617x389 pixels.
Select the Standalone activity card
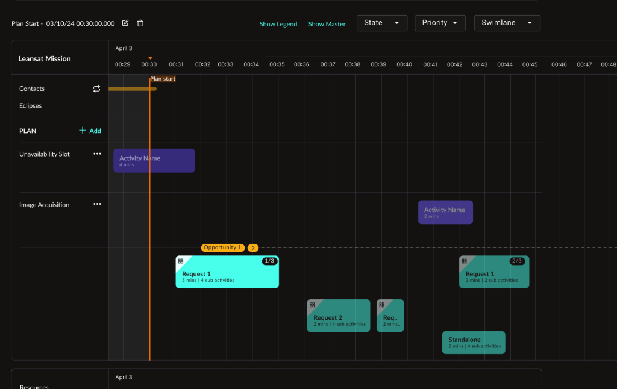tap(474, 343)
